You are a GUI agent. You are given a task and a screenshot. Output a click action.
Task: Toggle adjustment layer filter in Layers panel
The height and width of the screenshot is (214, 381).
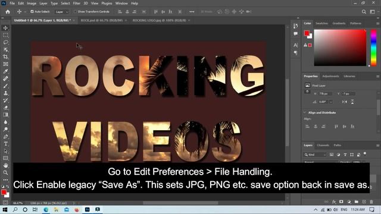tap(338, 155)
